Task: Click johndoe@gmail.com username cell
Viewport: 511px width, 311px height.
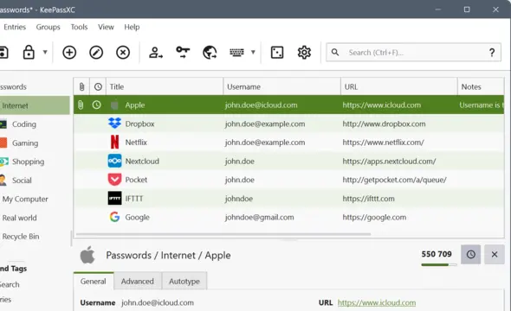Action: coord(260,217)
